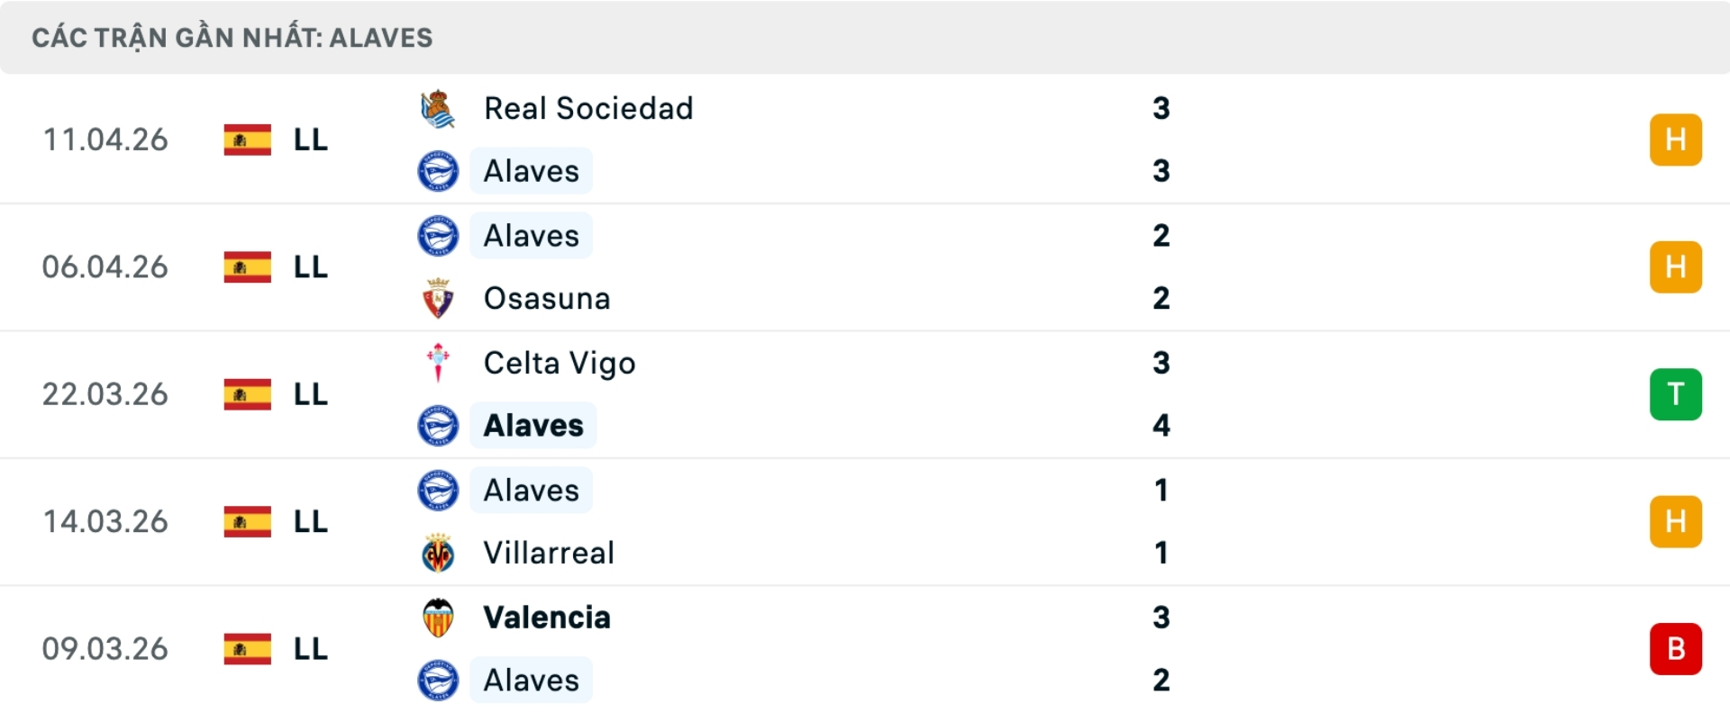The width and height of the screenshot is (1730, 713).
Task: Open the Celta Vigo team link
Action: pyautogui.click(x=560, y=363)
